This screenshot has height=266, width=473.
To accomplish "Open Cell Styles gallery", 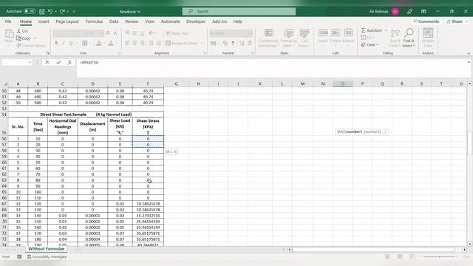I will (304, 38).
